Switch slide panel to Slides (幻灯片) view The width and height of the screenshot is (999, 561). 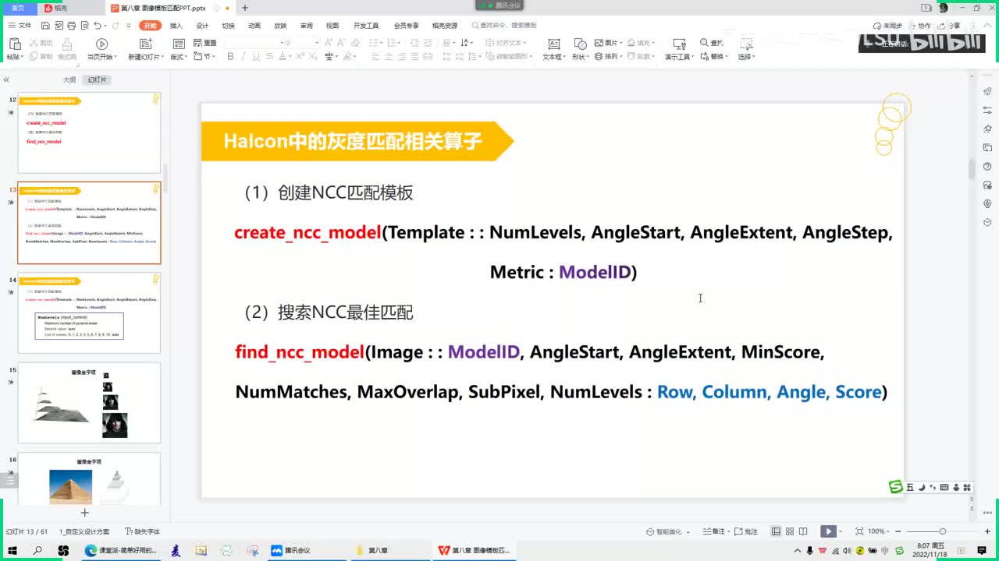point(97,79)
